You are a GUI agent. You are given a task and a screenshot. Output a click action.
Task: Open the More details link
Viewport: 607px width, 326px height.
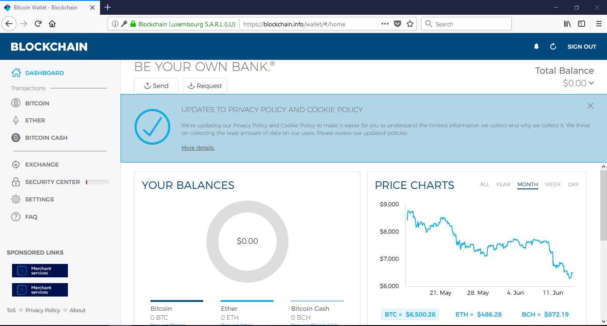[198, 148]
